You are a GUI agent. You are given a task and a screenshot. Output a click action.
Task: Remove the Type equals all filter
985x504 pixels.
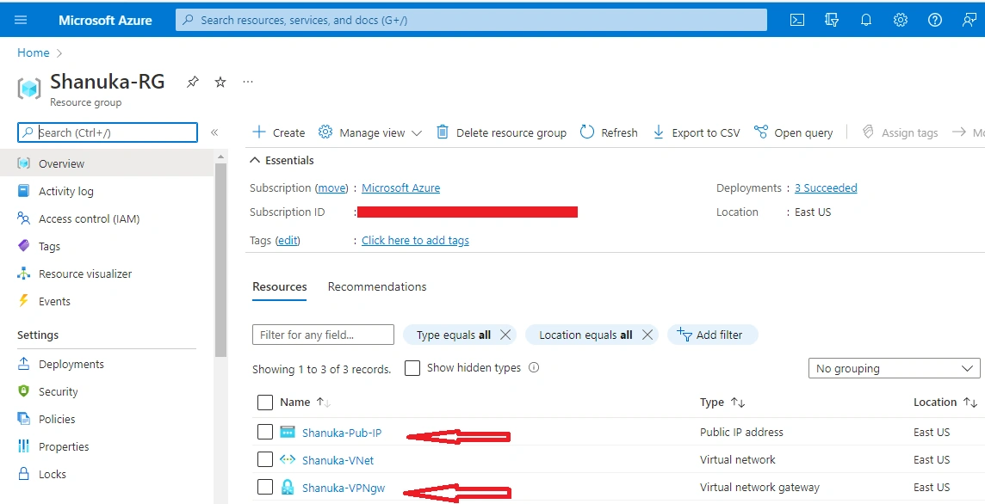[x=505, y=335]
